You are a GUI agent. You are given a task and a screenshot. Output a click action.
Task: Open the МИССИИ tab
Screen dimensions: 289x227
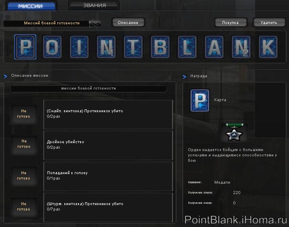(x=30, y=6)
